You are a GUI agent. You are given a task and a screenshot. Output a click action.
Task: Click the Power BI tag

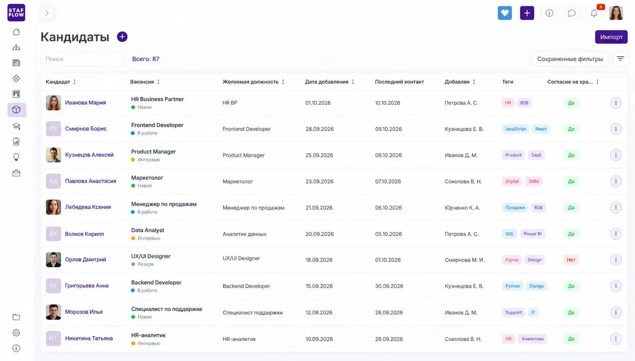(532, 234)
